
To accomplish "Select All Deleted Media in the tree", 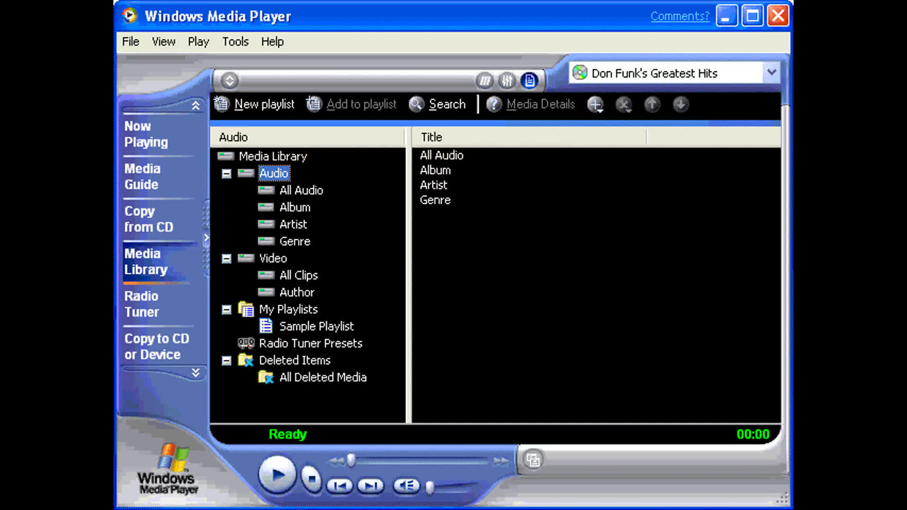I will pos(323,377).
